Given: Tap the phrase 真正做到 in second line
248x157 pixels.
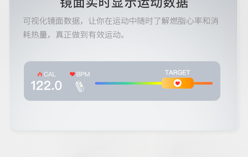Looking at the screenshot, I should tap(72, 35).
